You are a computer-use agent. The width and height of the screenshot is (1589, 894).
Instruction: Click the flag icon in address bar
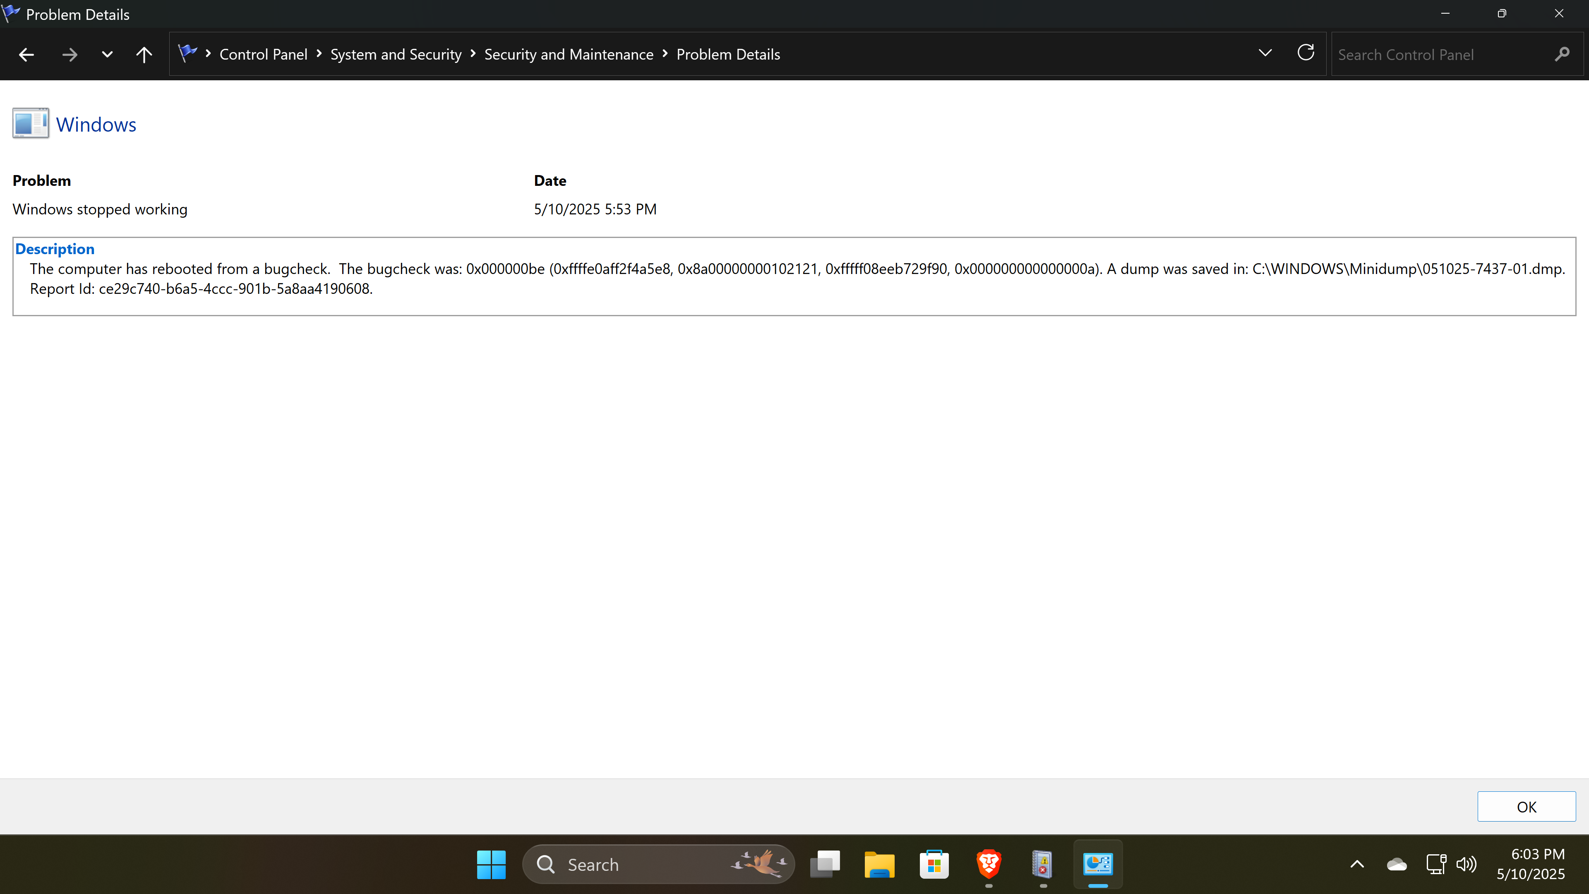coord(187,53)
